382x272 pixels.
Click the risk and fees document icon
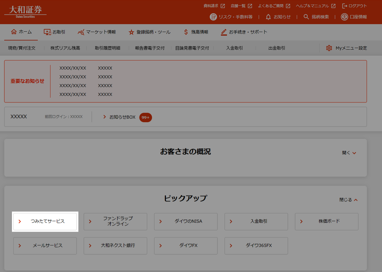point(213,17)
